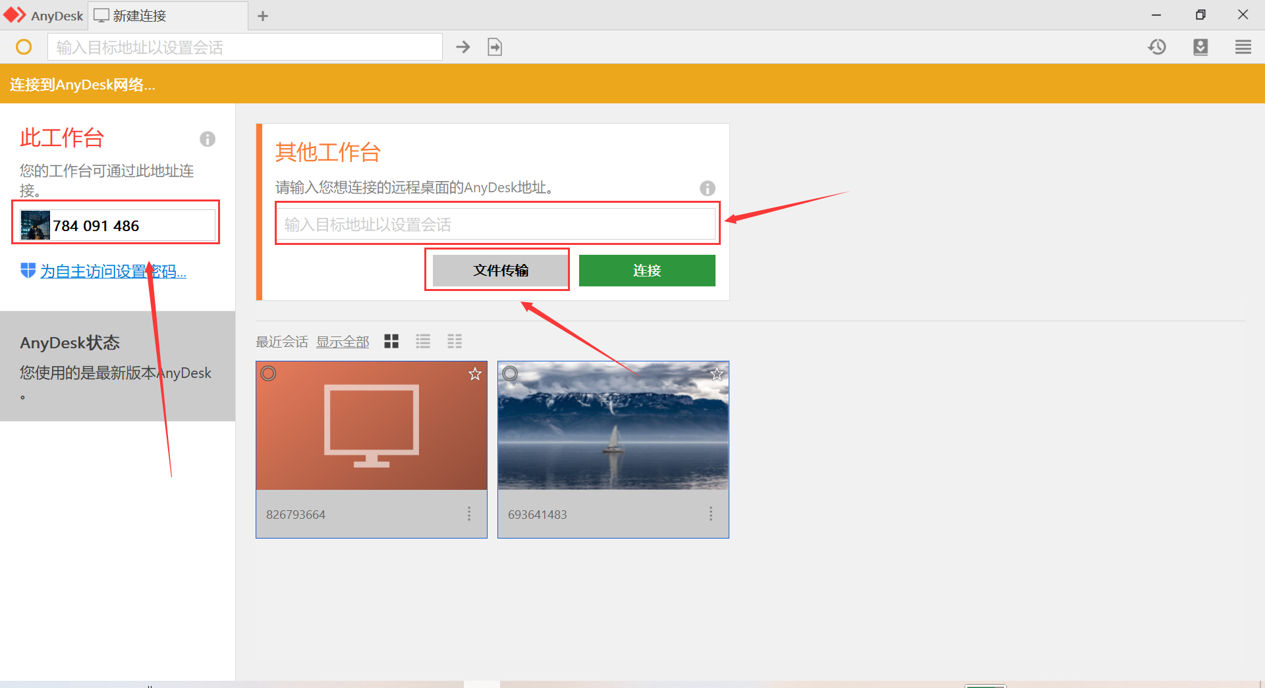Viewport: 1265px width, 688px height.
Task: Click the info icon in 其他工作台 panel
Action: [708, 188]
